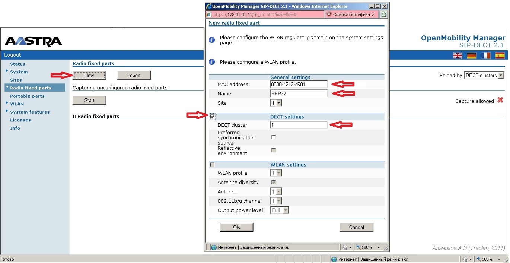Enable Preferred synchronization source
Viewport: 510px width, 263px height.
pos(274,137)
